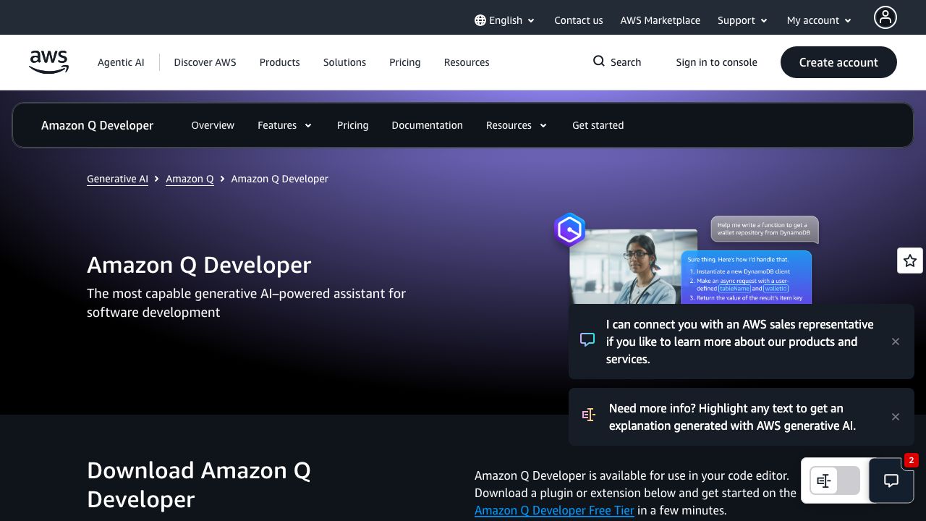Click the Amazon Q Developer breadcrumb text
Screen dimensions: 926x521
coord(279,179)
